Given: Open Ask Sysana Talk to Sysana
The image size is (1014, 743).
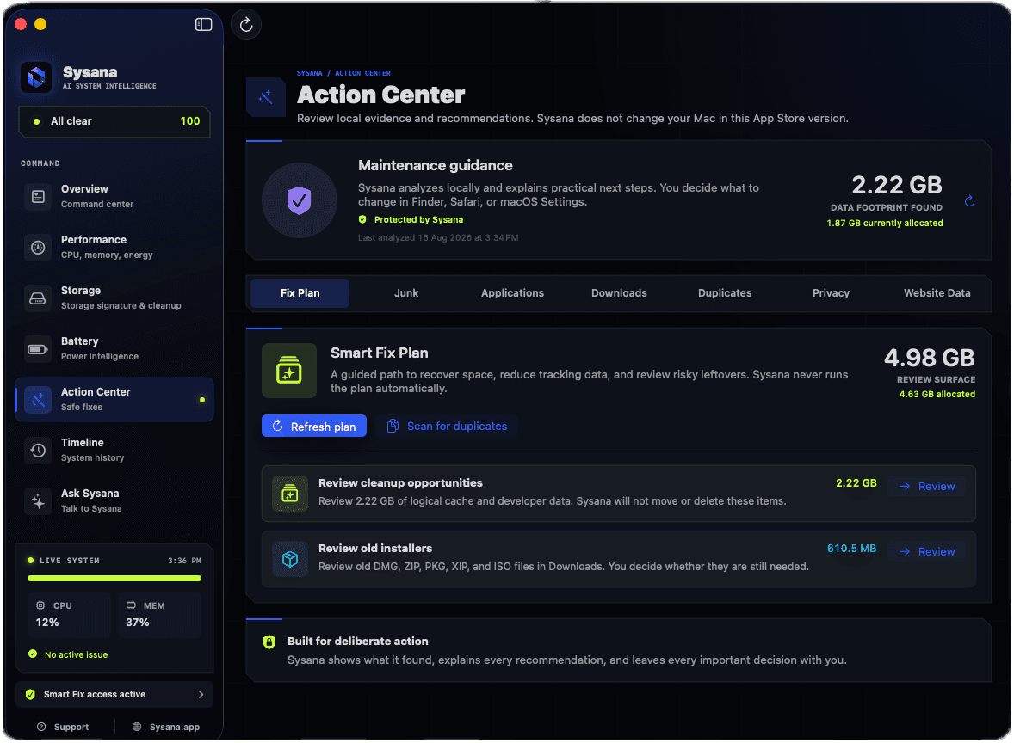Looking at the screenshot, I should click(x=114, y=500).
